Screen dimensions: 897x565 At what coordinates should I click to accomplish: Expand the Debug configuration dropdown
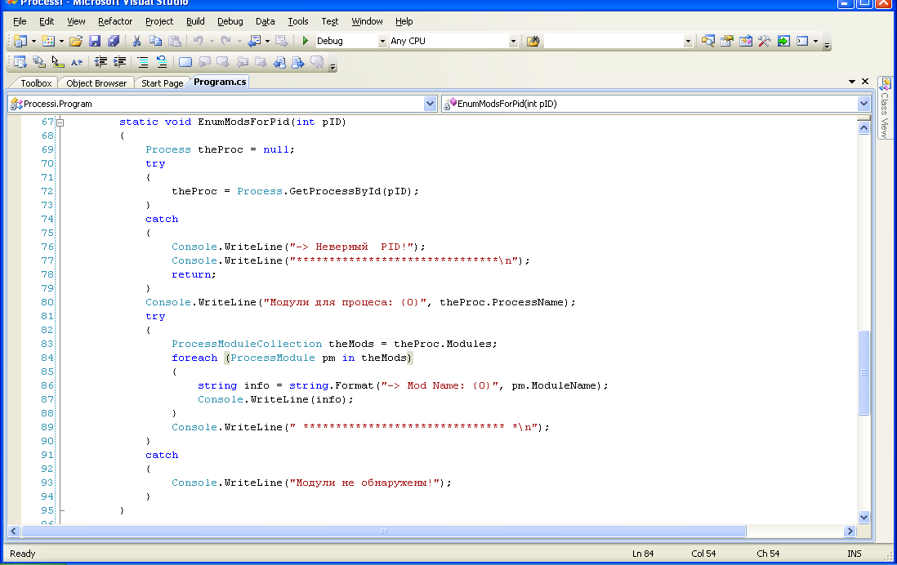(x=382, y=41)
